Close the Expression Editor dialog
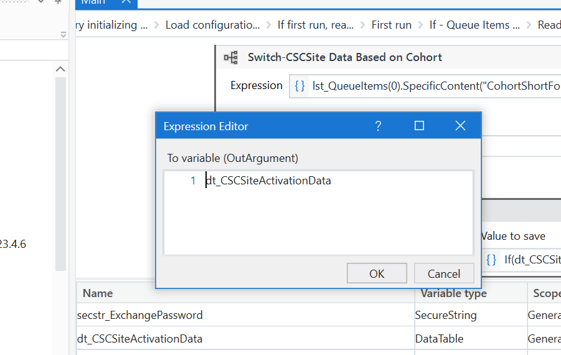This screenshot has width=561, height=355. pyautogui.click(x=460, y=126)
